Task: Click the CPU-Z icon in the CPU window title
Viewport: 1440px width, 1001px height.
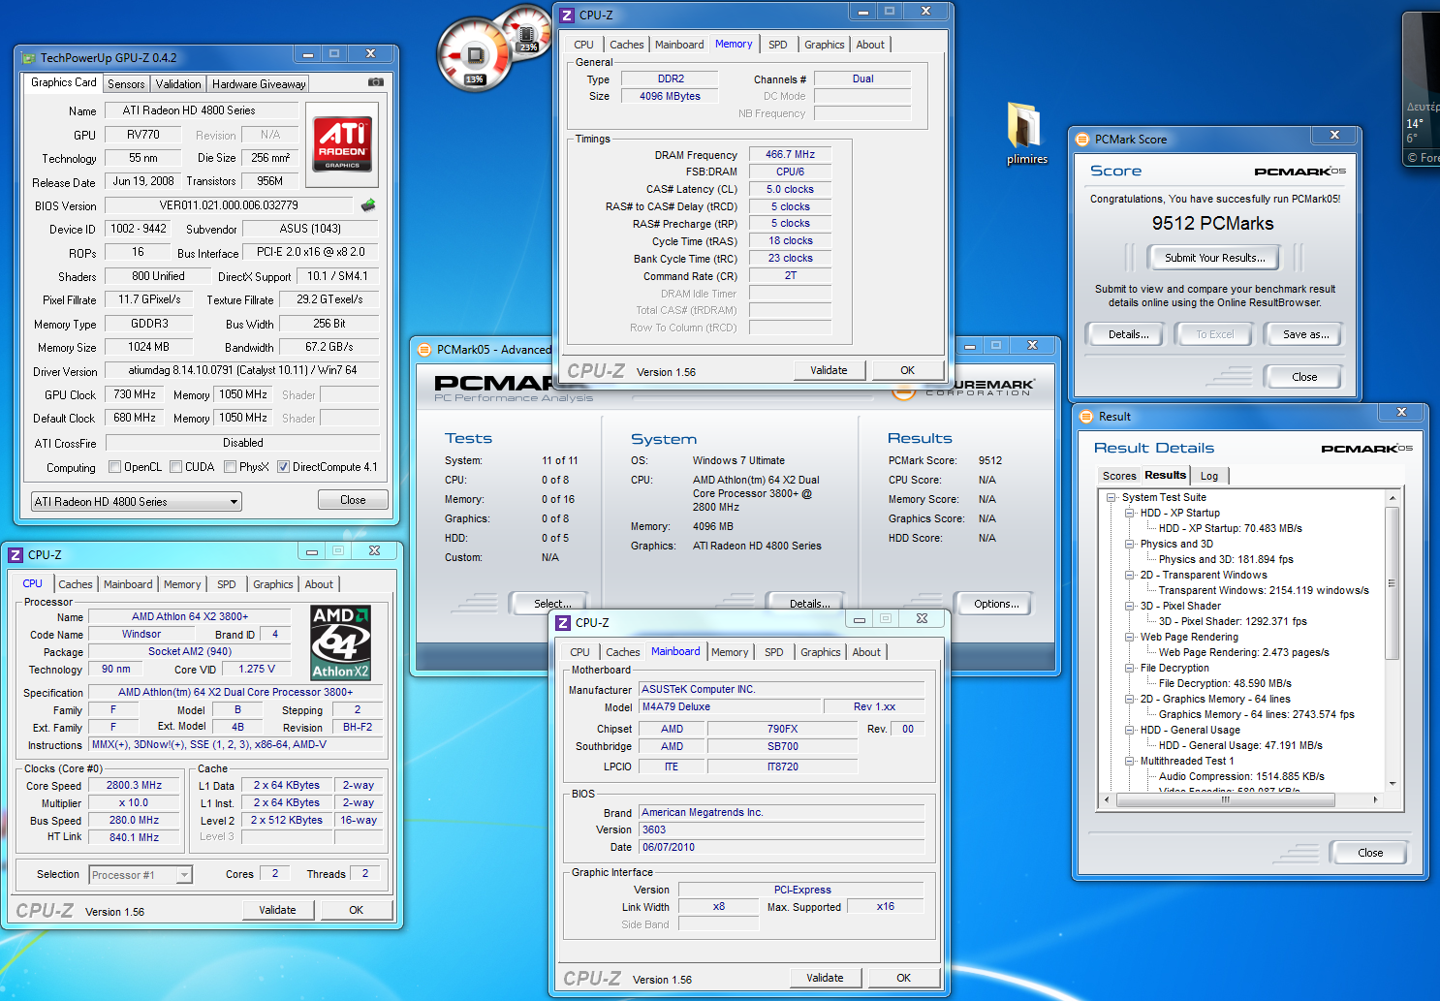Action: point(16,554)
